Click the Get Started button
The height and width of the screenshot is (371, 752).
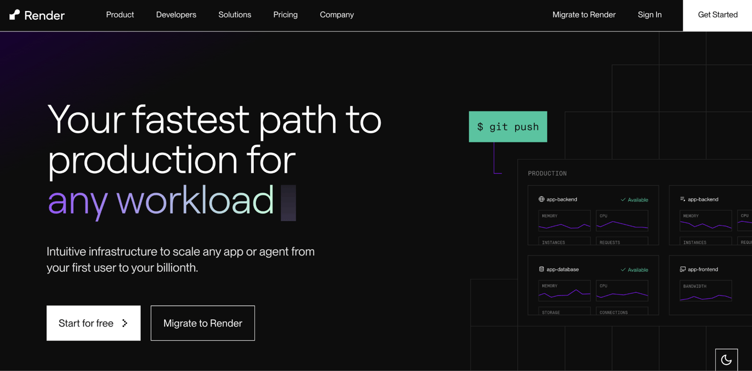point(718,15)
